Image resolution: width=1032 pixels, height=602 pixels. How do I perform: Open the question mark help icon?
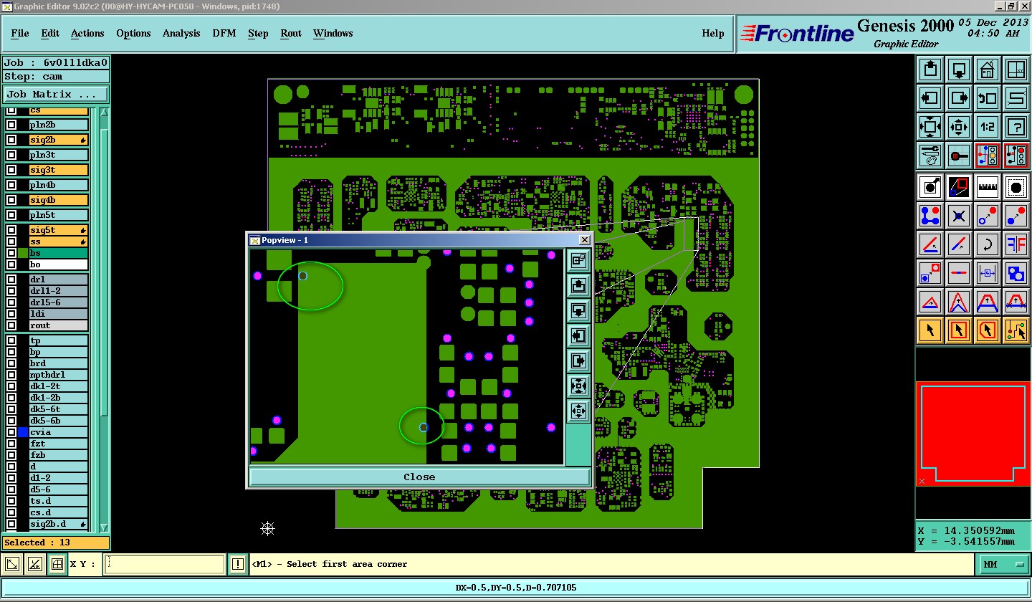(1016, 128)
